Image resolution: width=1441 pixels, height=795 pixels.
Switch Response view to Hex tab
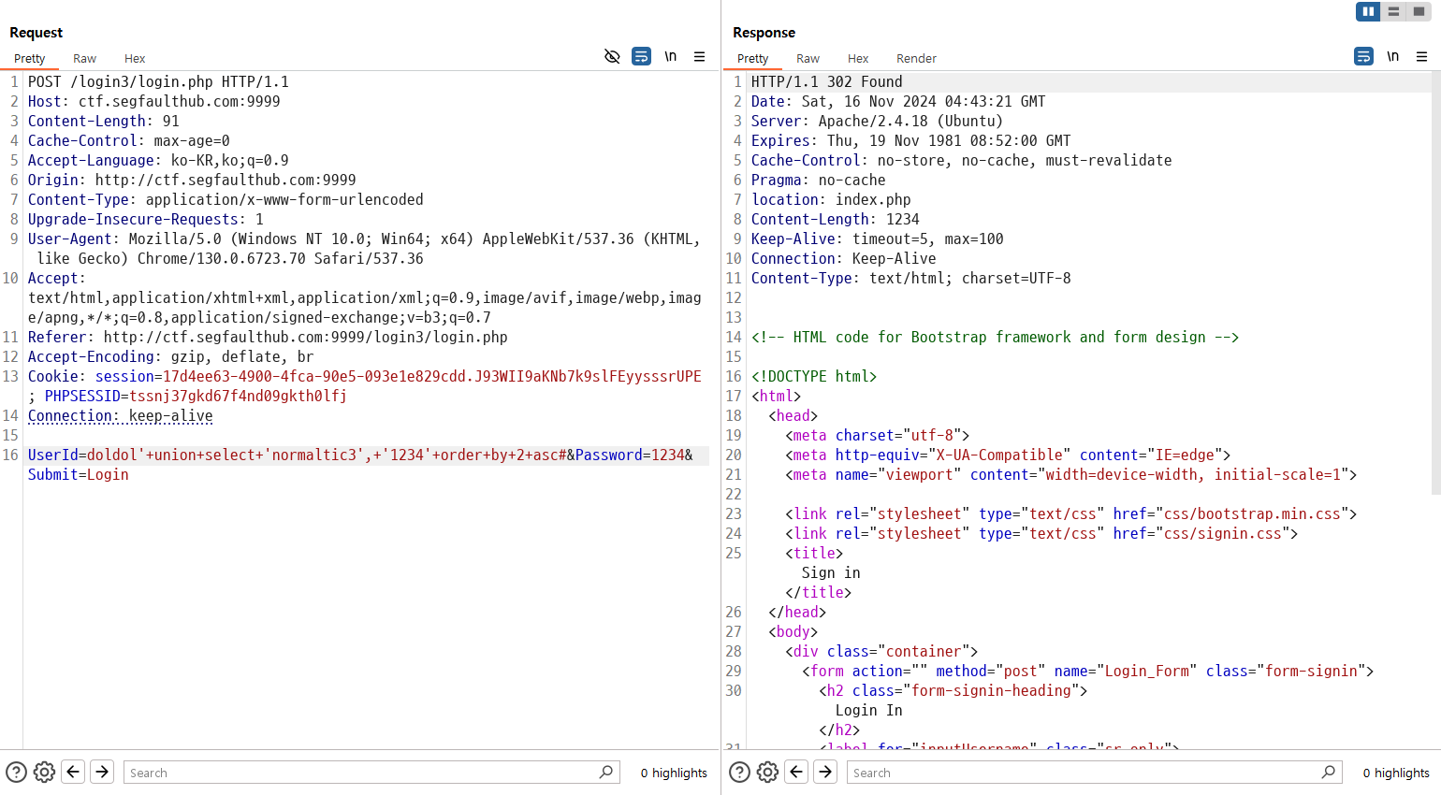tap(858, 58)
